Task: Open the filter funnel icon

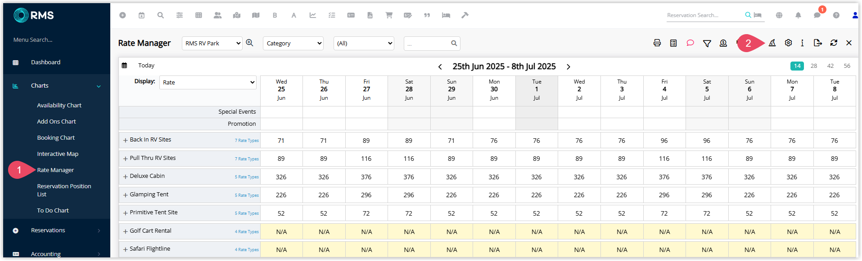Action: click(707, 43)
